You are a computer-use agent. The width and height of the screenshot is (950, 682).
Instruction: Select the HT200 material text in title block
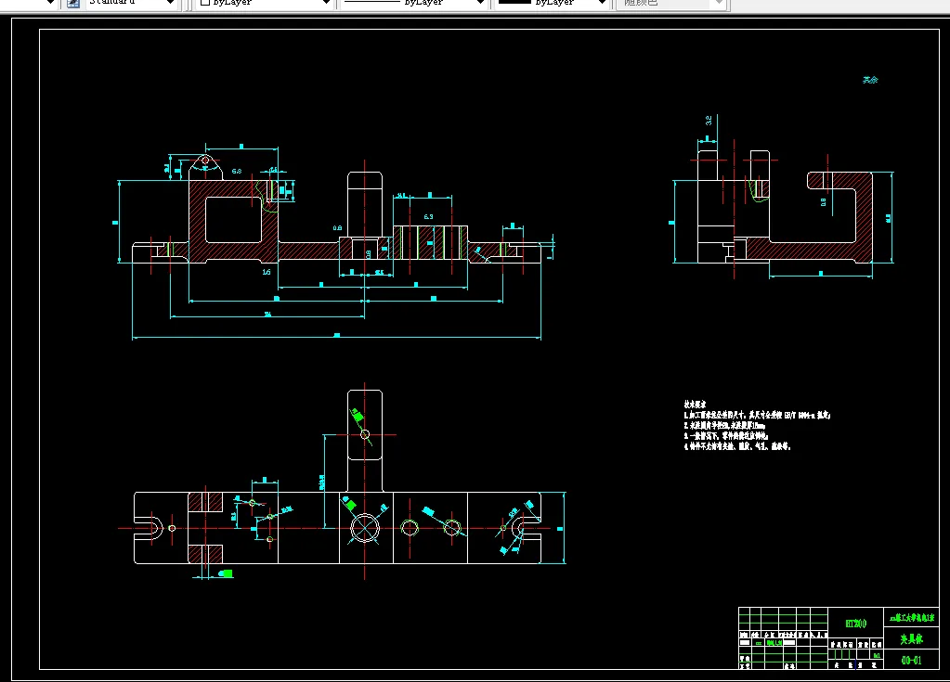[856, 624]
